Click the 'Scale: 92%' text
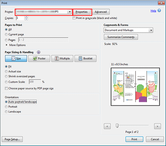Image resolution: width=166 pixels, height=146 pixels. pos(111,44)
